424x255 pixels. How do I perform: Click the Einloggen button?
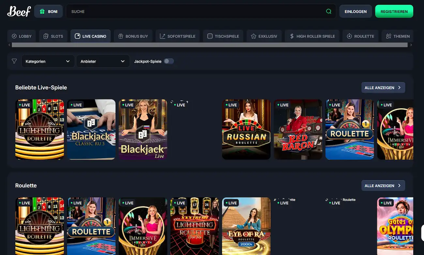point(356,11)
